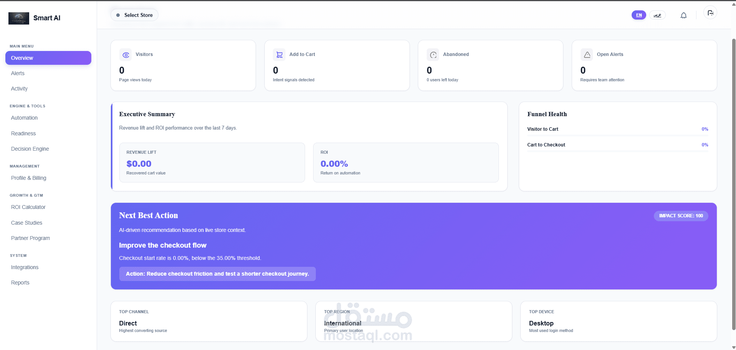
Task: Click the Page views today text
Action: (135, 80)
